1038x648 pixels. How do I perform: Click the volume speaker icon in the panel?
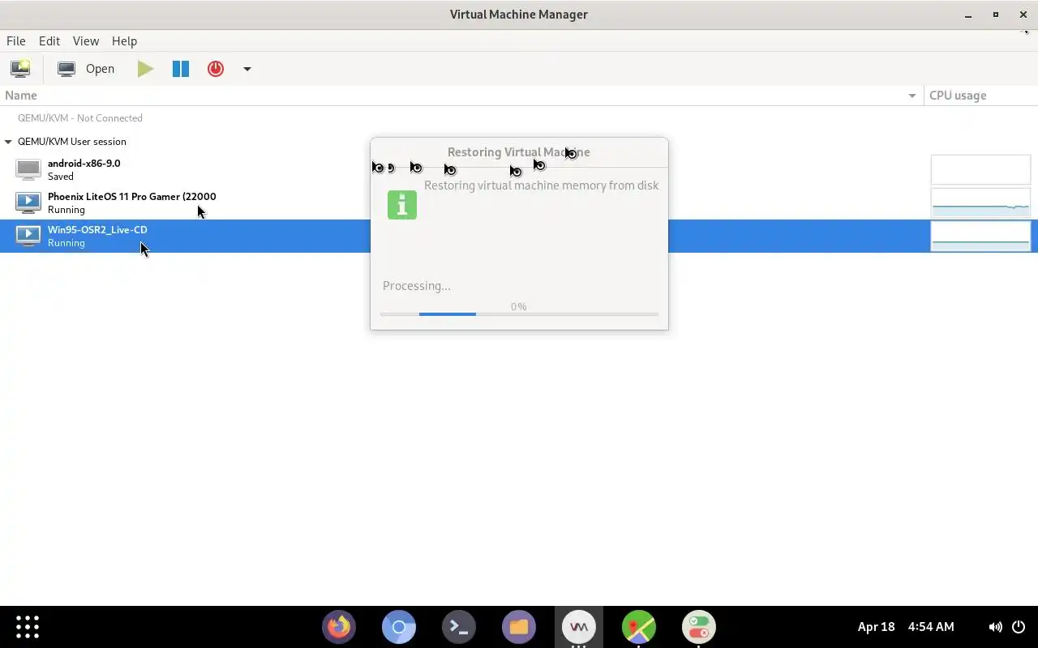[x=995, y=627]
